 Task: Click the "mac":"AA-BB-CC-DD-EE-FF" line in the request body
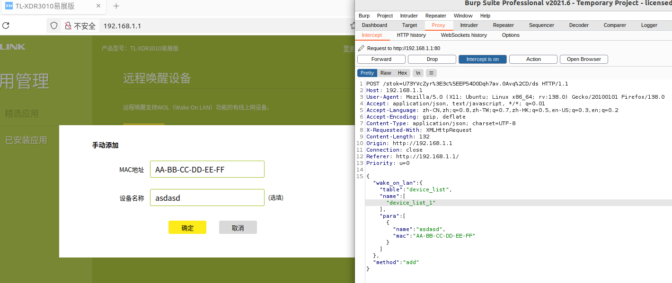[434, 236]
